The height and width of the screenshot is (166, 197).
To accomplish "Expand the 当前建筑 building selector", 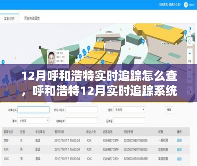I will pyautogui.click(x=170, y=5).
